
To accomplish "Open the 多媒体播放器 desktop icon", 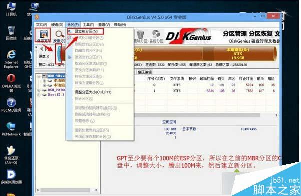I will tap(11, 177).
